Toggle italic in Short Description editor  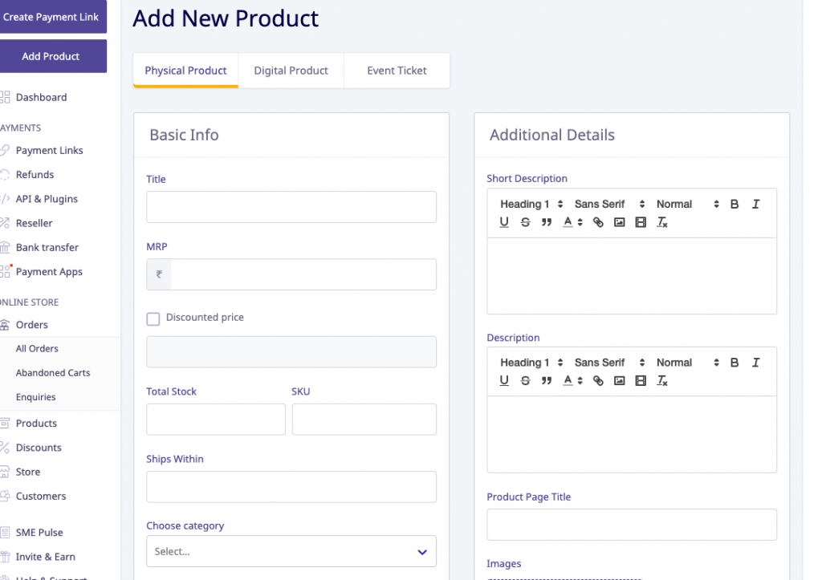coord(755,205)
